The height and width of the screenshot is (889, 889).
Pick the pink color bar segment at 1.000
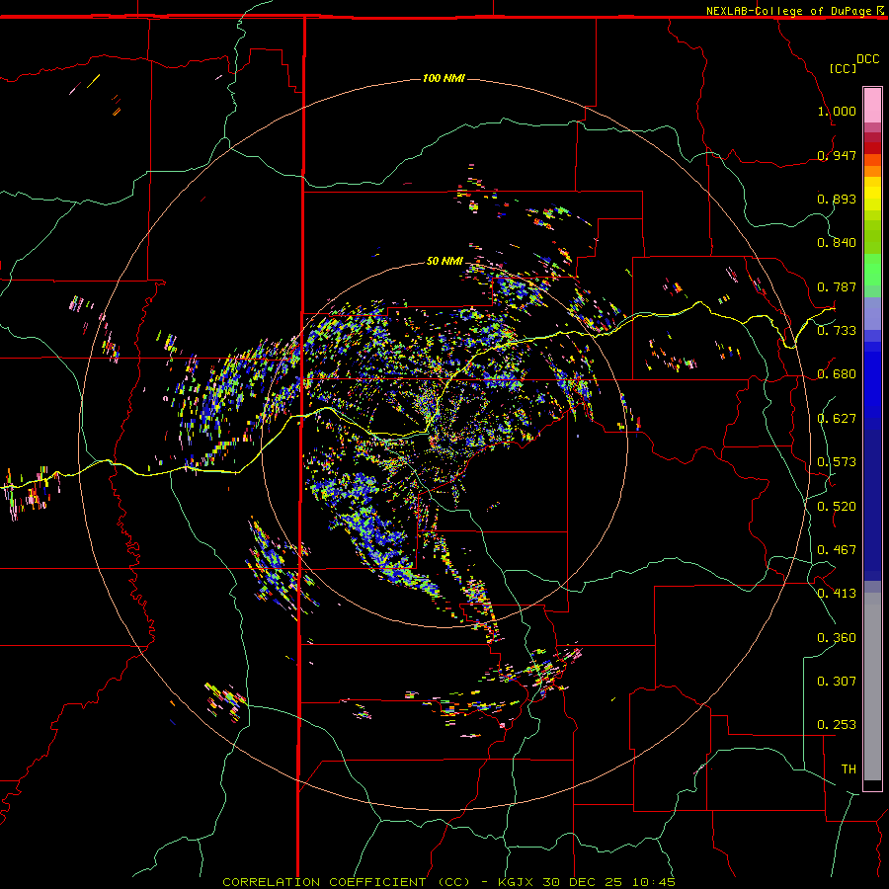[x=872, y=106]
